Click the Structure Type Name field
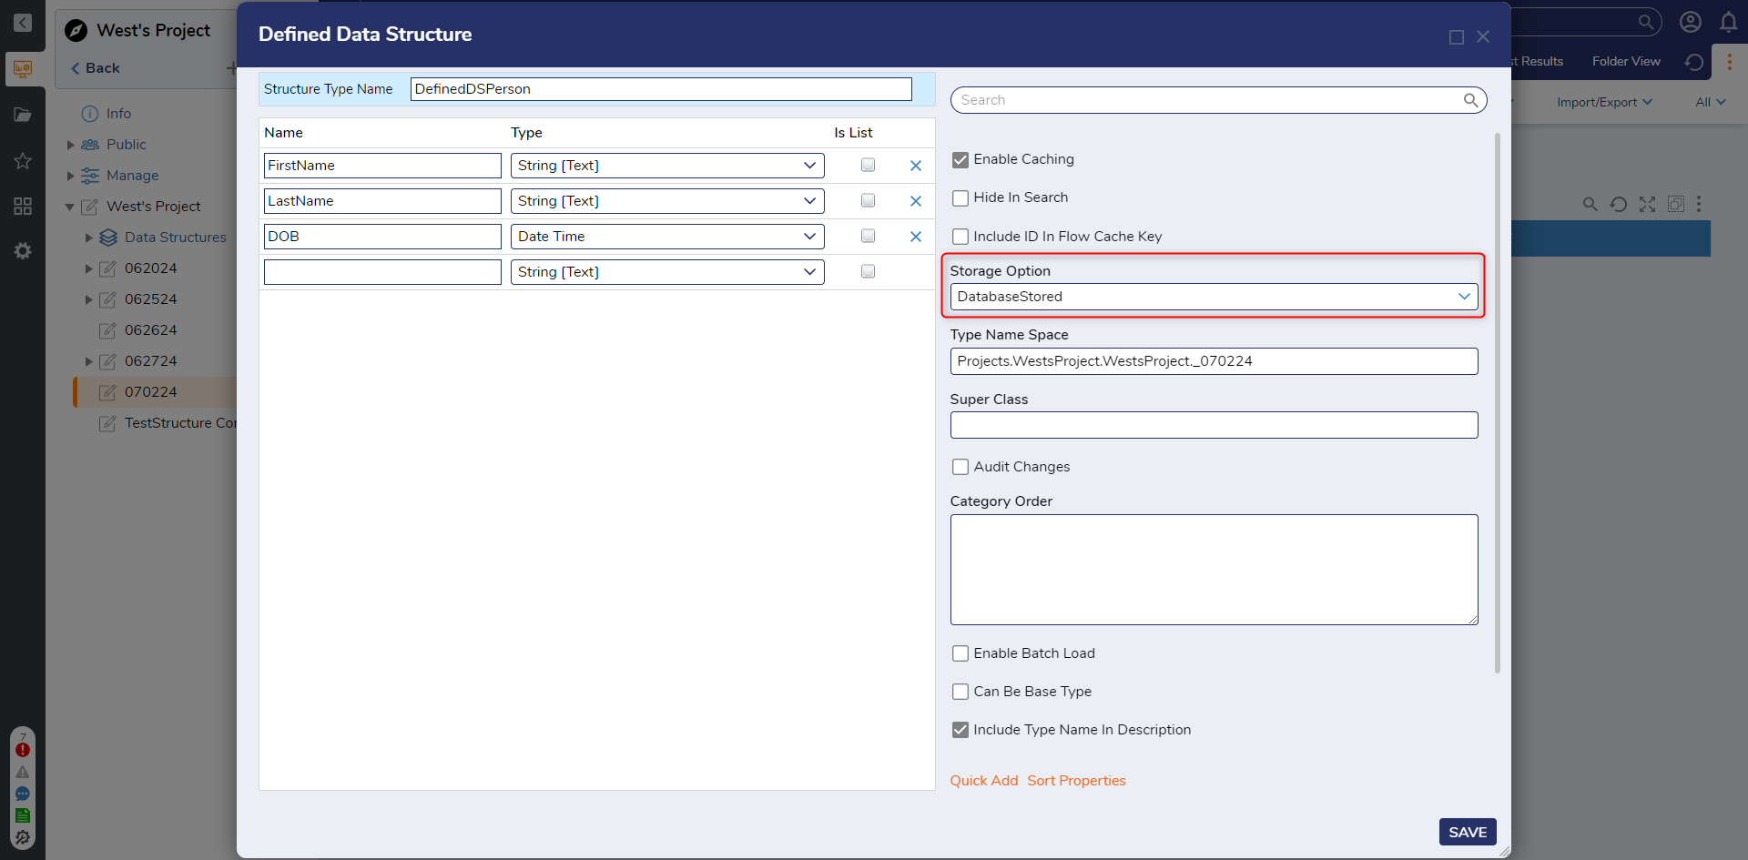Image resolution: width=1748 pixels, height=860 pixels. [x=661, y=89]
